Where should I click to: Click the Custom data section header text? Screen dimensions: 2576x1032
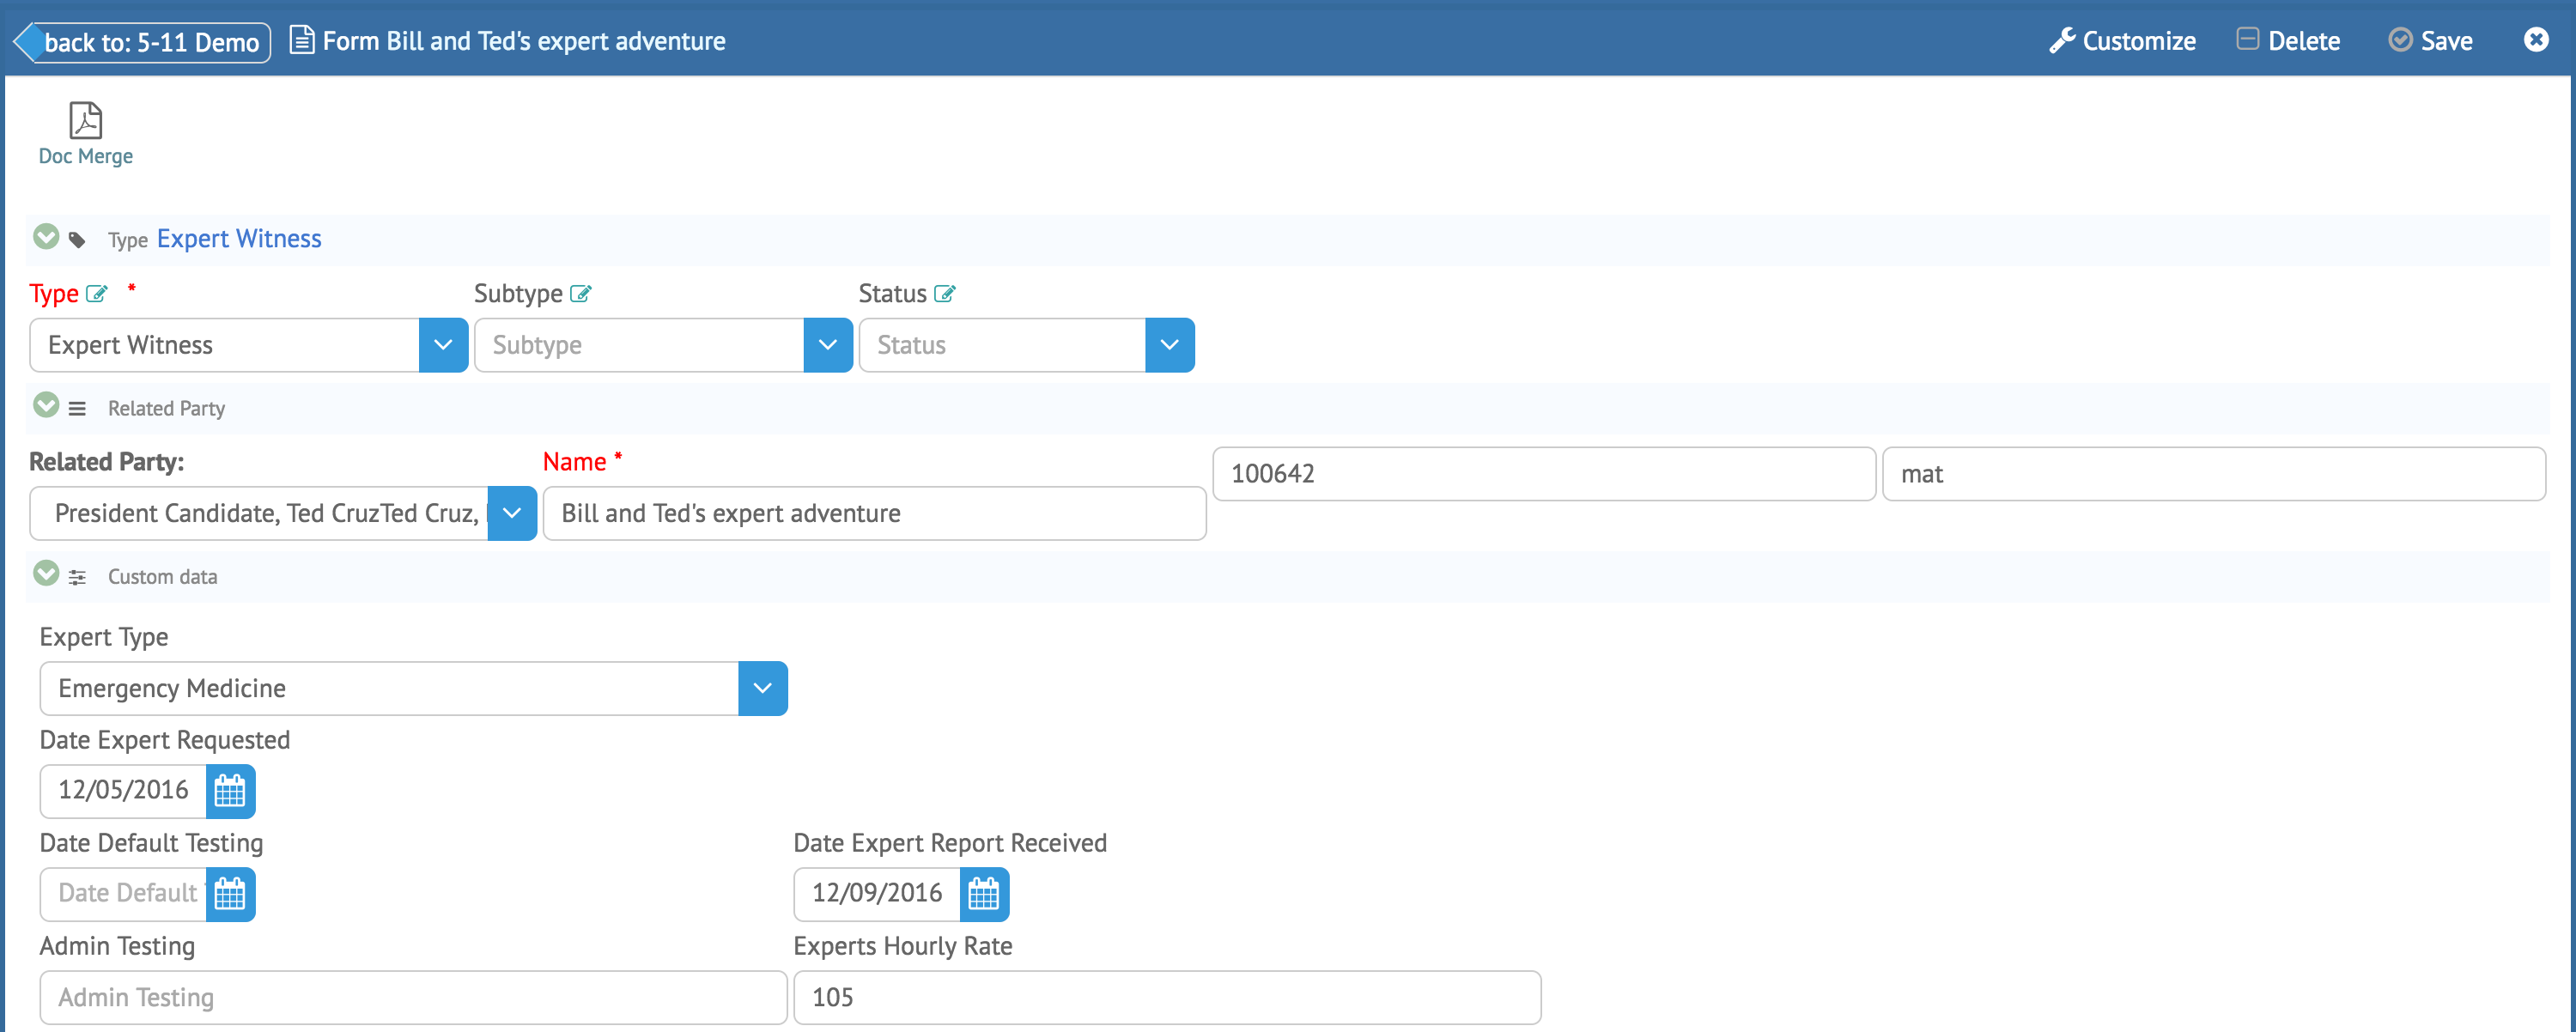tap(162, 577)
